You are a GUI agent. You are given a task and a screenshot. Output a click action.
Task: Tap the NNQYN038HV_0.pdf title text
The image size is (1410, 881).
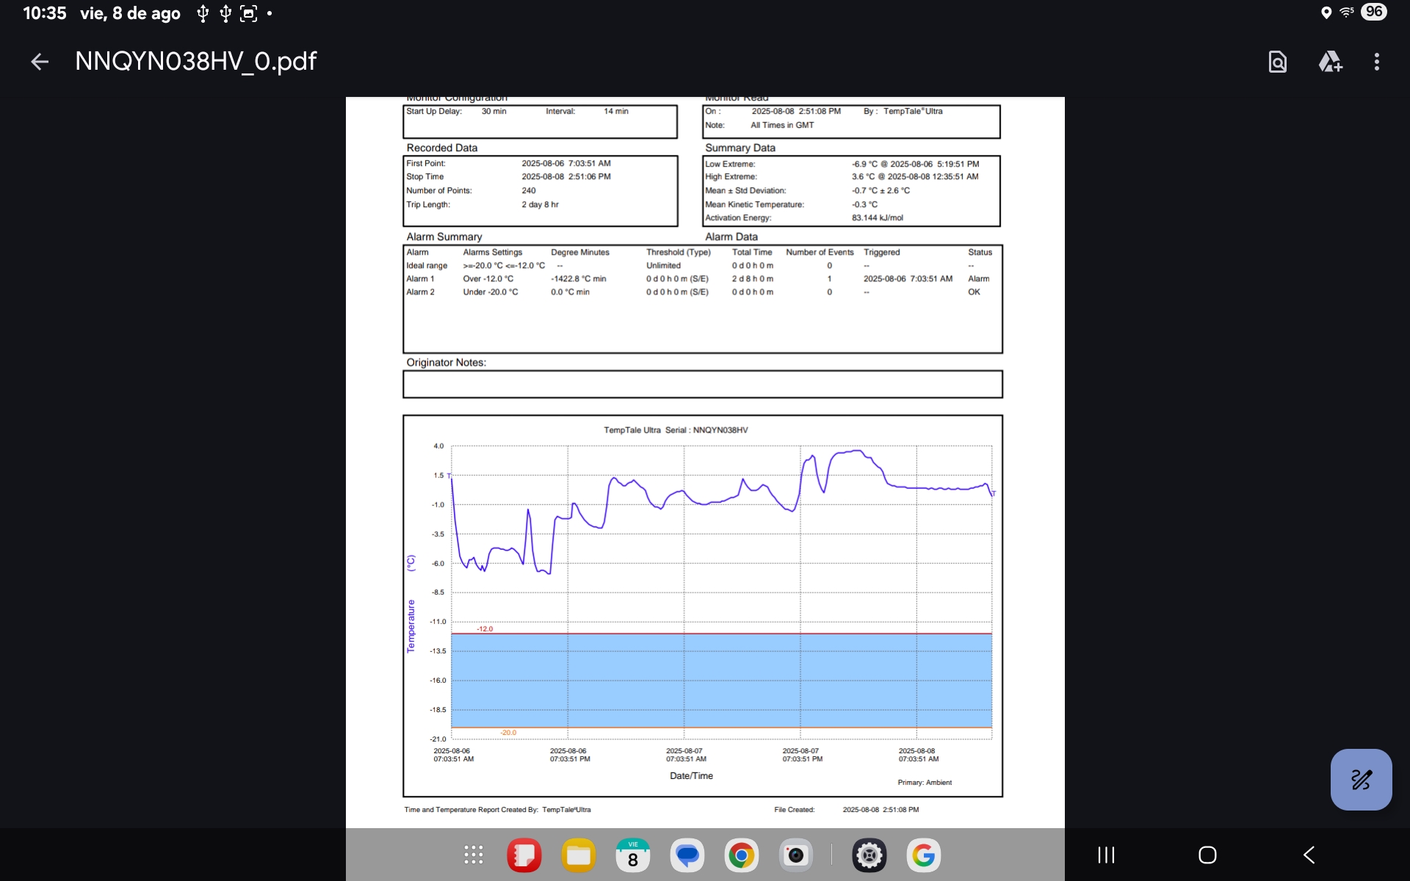195,62
